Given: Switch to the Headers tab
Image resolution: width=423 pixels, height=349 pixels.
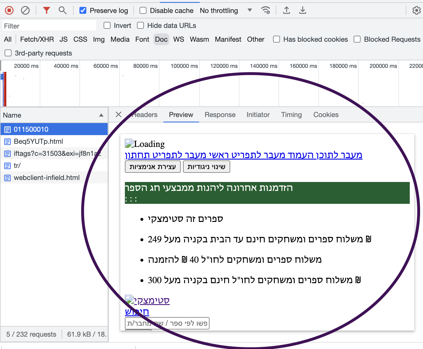Looking at the screenshot, I should [144, 115].
